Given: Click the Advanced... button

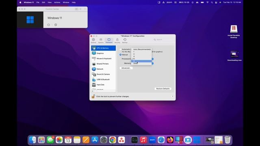Looking at the screenshot, I should [x=126, y=68].
